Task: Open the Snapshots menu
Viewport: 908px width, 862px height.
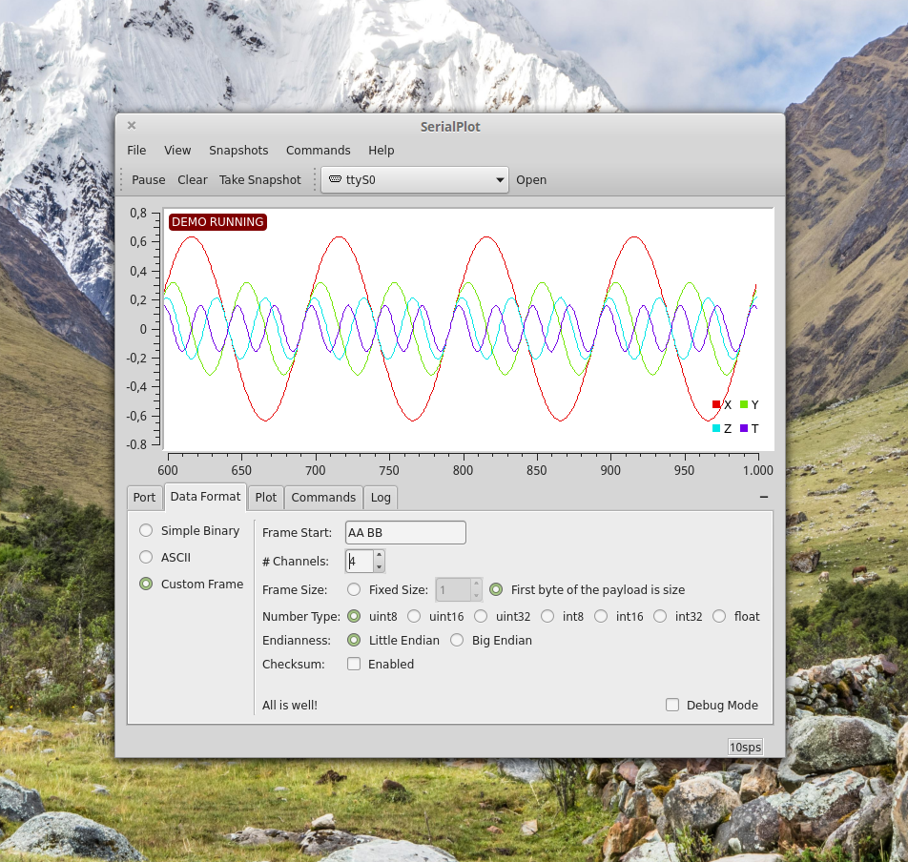Action: point(238,151)
